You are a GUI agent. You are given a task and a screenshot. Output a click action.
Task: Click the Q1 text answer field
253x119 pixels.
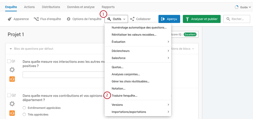pos(64,74)
